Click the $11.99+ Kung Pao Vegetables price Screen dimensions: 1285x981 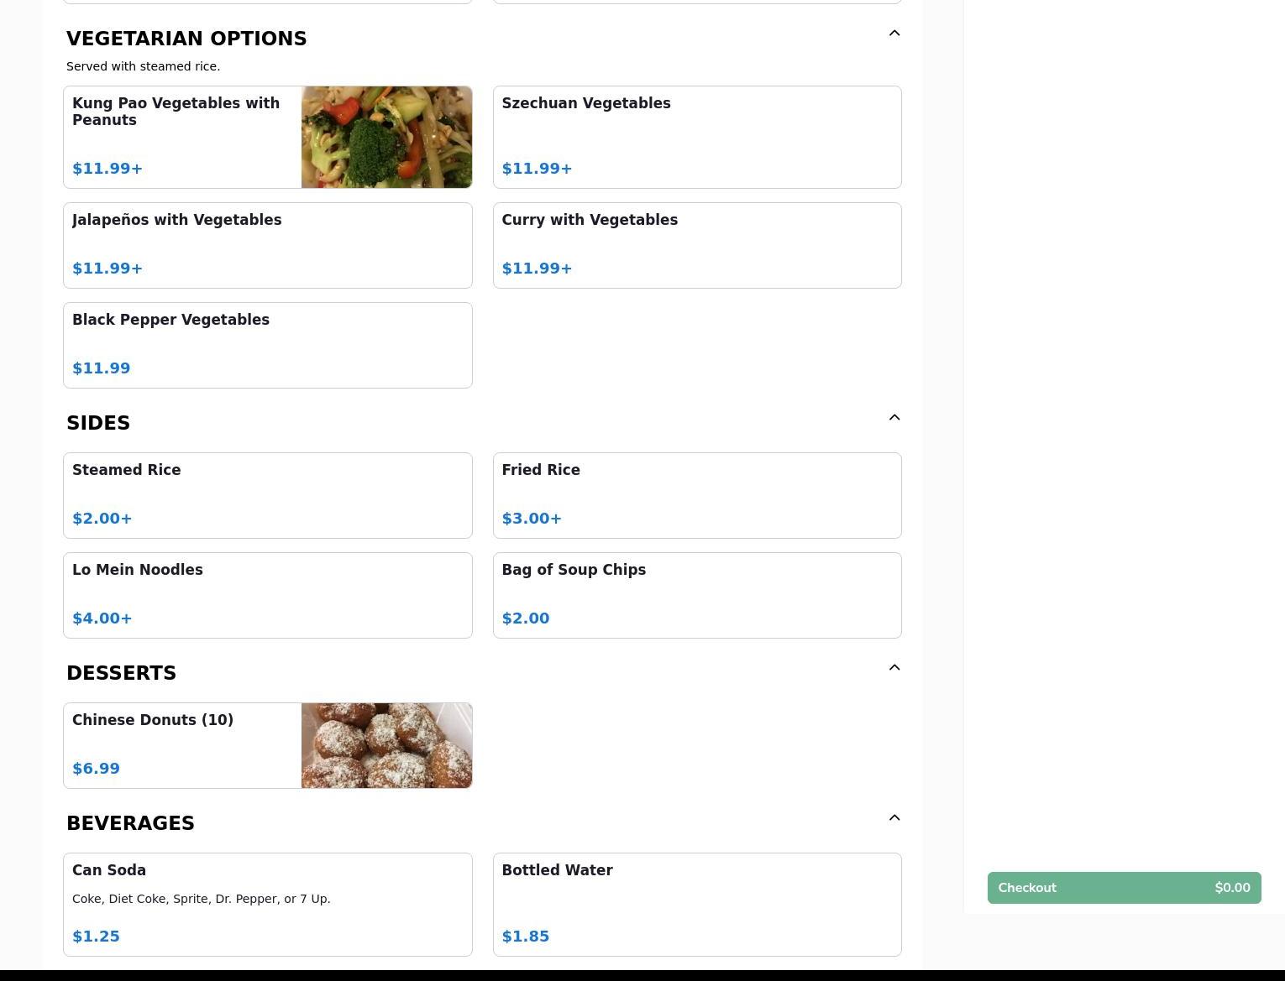pos(108,169)
